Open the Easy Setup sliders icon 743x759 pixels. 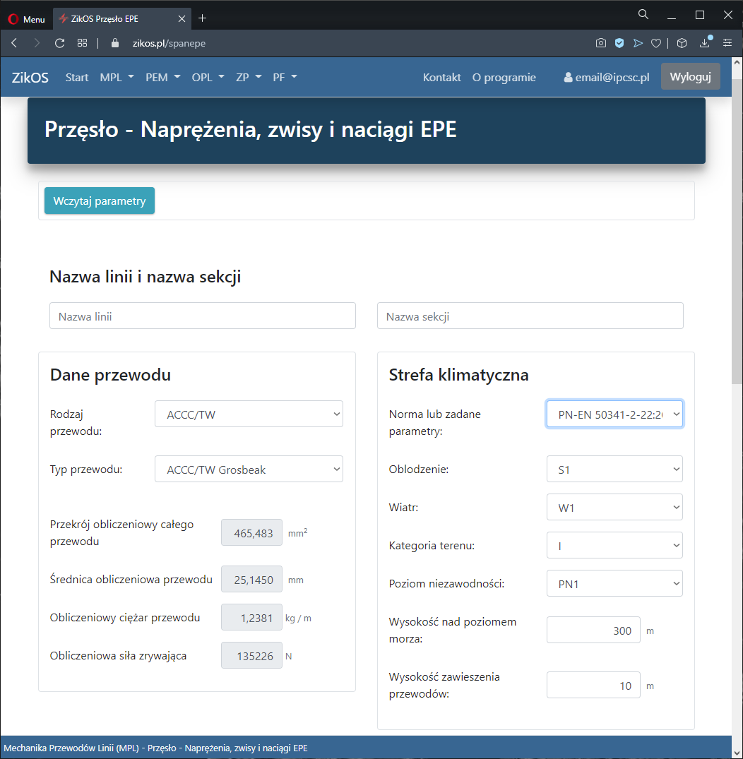(727, 43)
